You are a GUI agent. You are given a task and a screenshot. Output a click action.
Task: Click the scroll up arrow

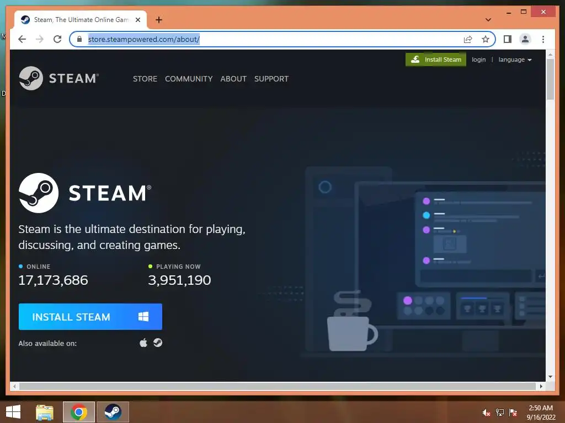click(x=550, y=55)
